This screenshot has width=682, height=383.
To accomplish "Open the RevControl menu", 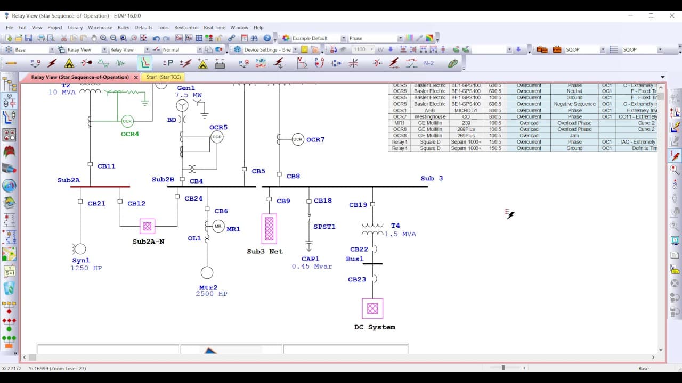I will (x=186, y=27).
